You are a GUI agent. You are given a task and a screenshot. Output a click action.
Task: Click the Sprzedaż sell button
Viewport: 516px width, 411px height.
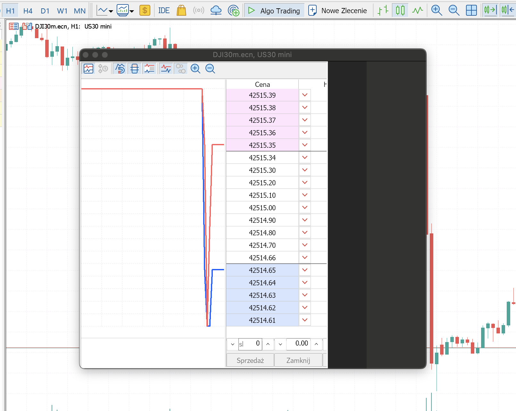click(x=250, y=360)
